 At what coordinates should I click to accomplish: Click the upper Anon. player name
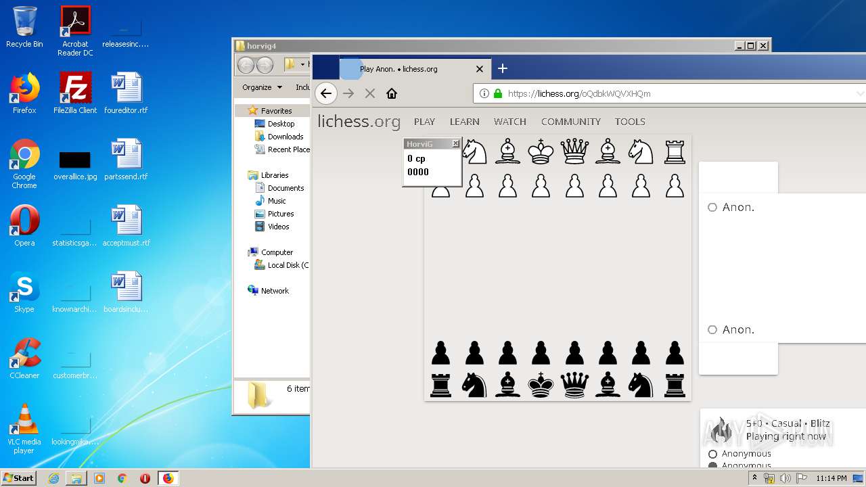(x=738, y=208)
